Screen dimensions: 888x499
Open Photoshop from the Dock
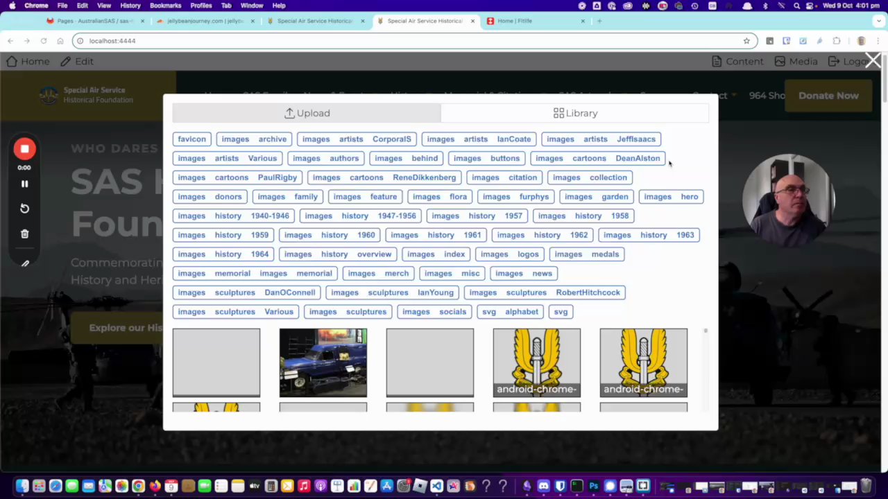click(593, 486)
